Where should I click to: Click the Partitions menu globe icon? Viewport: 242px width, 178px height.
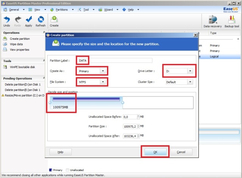coord(52,9)
